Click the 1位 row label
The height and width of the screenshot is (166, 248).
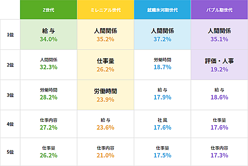(x=10, y=35)
